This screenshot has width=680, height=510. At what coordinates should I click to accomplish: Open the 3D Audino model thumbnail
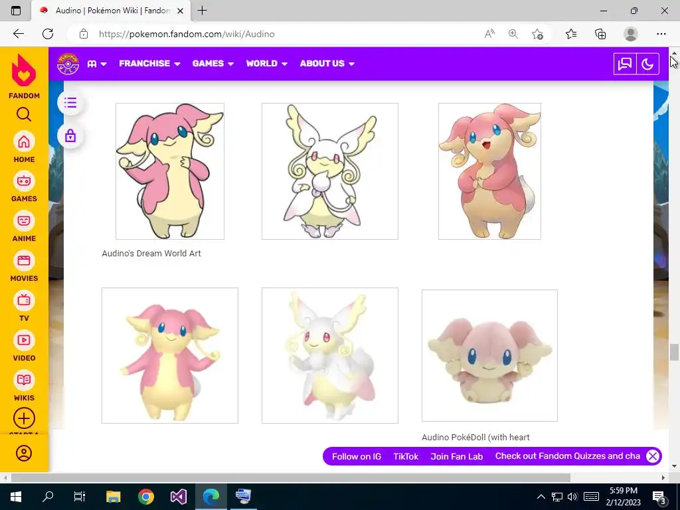point(170,356)
